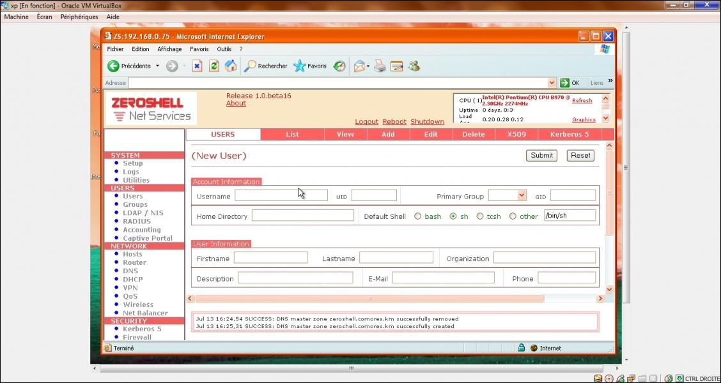Image resolution: width=721 pixels, height=383 pixels.
Task: Open the address bar dropdown arrow
Action: (552, 82)
